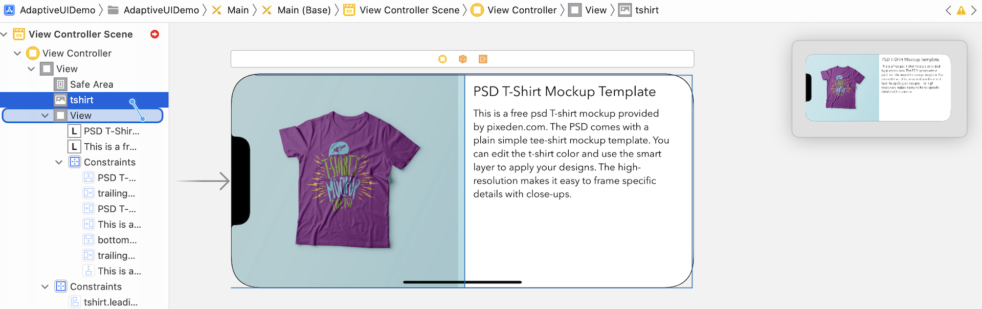The image size is (982, 309).
Task: Select the tshirt.leading constraint item
Action: pos(110,302)
